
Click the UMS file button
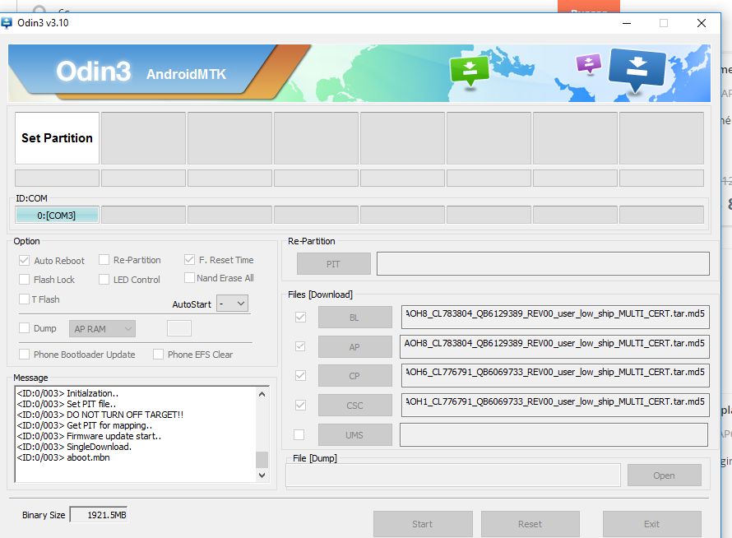coord(354,435)
